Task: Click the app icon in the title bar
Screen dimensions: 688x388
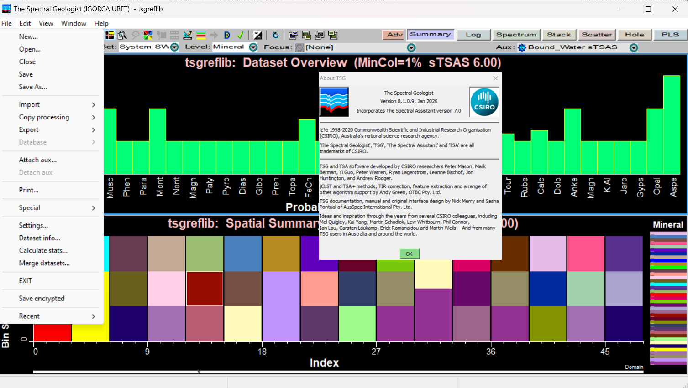Action: [6, 9]
